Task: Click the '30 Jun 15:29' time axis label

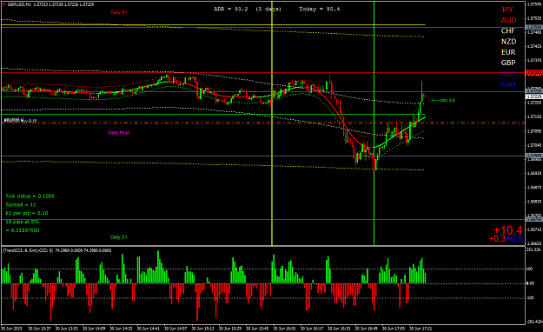Action: coord(230,329)
